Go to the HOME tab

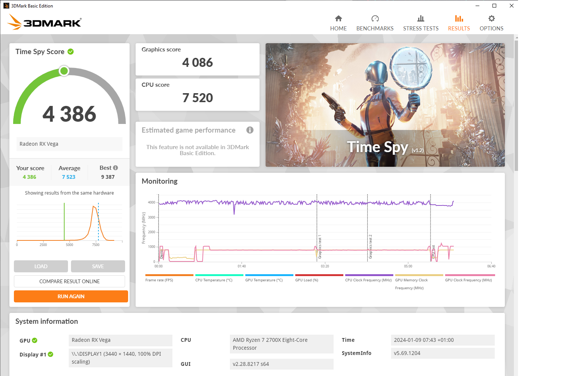point(338,23)
